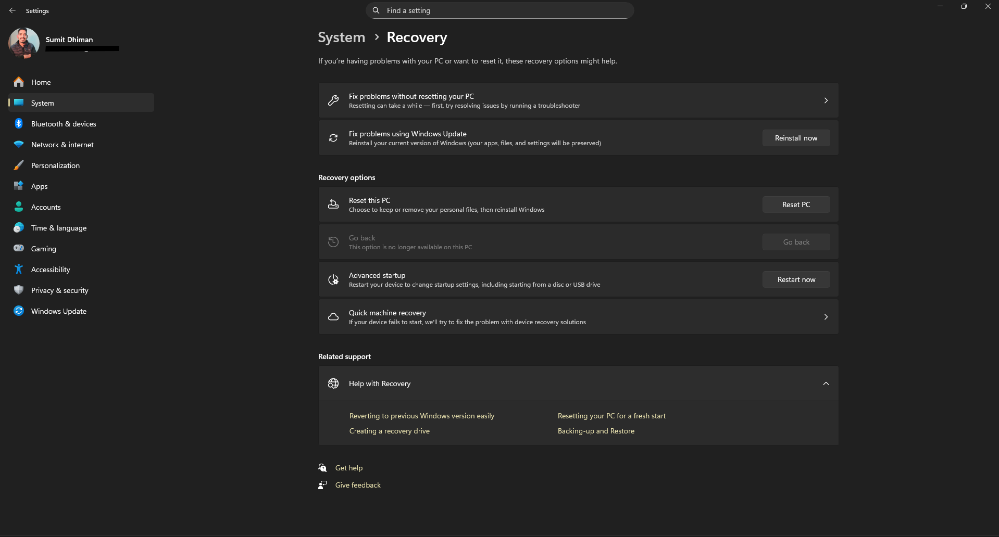Screen dimensions: 999x537
Task: Open Network & internet settings
Action: [x=81, y=145]
